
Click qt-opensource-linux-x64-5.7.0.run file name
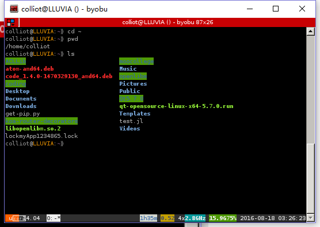[x=176, y=106]
